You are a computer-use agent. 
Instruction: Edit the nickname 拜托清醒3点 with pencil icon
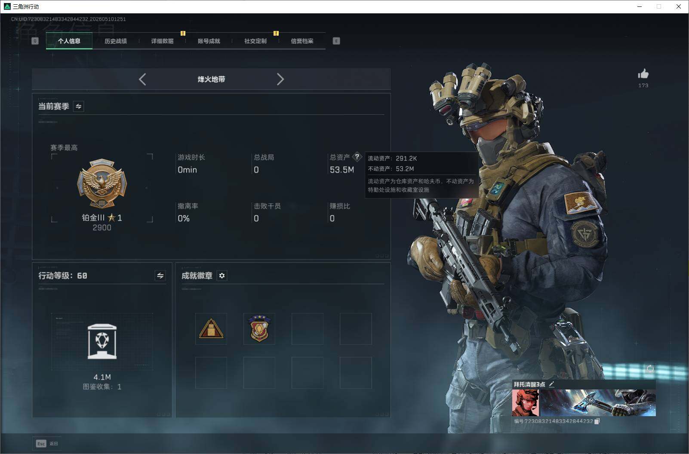[551, 384]
